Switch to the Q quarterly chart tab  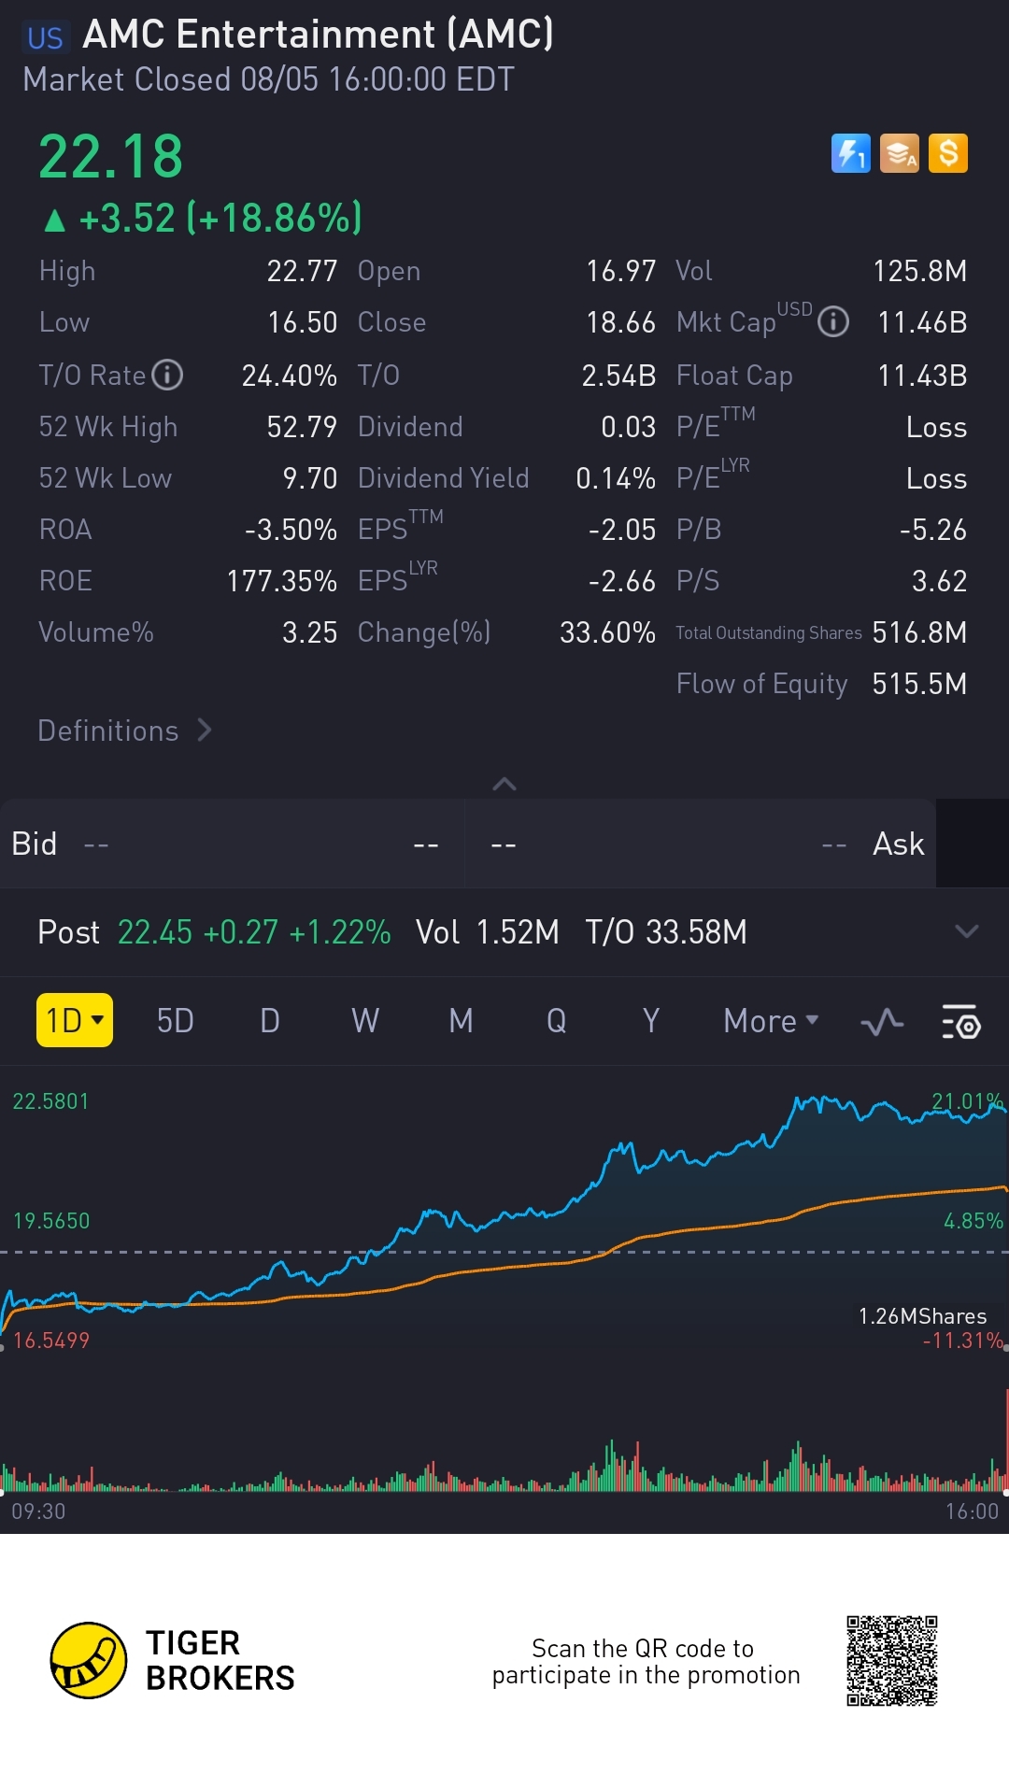tap(556, 1021)
